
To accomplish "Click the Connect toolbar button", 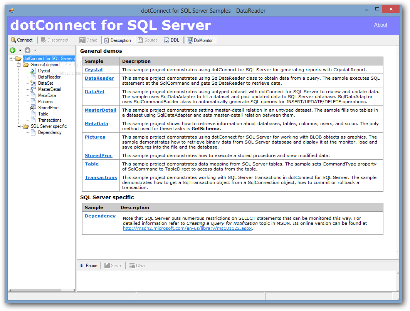I will click(22, 40).
